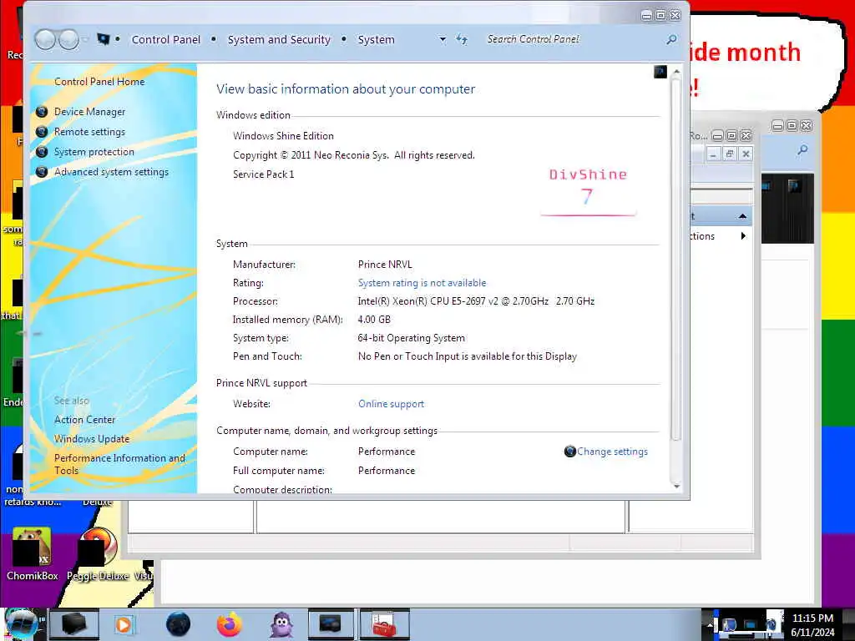This screenshot has width=855, height=641.
Task: Click the scroll down arrow in System window
Action: 676,487
